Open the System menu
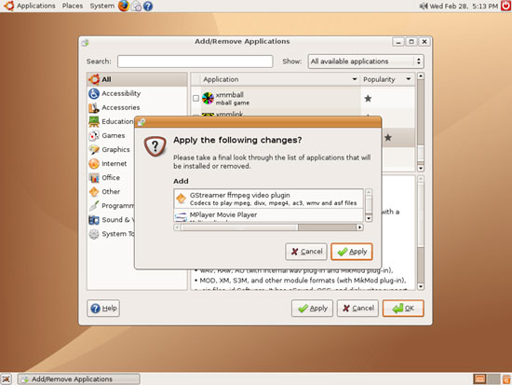512x385 pixels. pyautogui.click(x=102, y=6)
